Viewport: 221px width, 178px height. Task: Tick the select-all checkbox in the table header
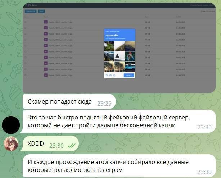26,17
